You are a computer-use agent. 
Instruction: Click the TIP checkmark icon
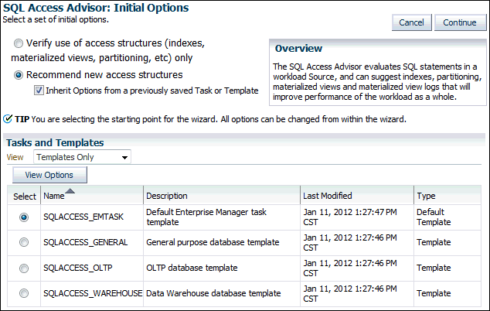(9, 119)
